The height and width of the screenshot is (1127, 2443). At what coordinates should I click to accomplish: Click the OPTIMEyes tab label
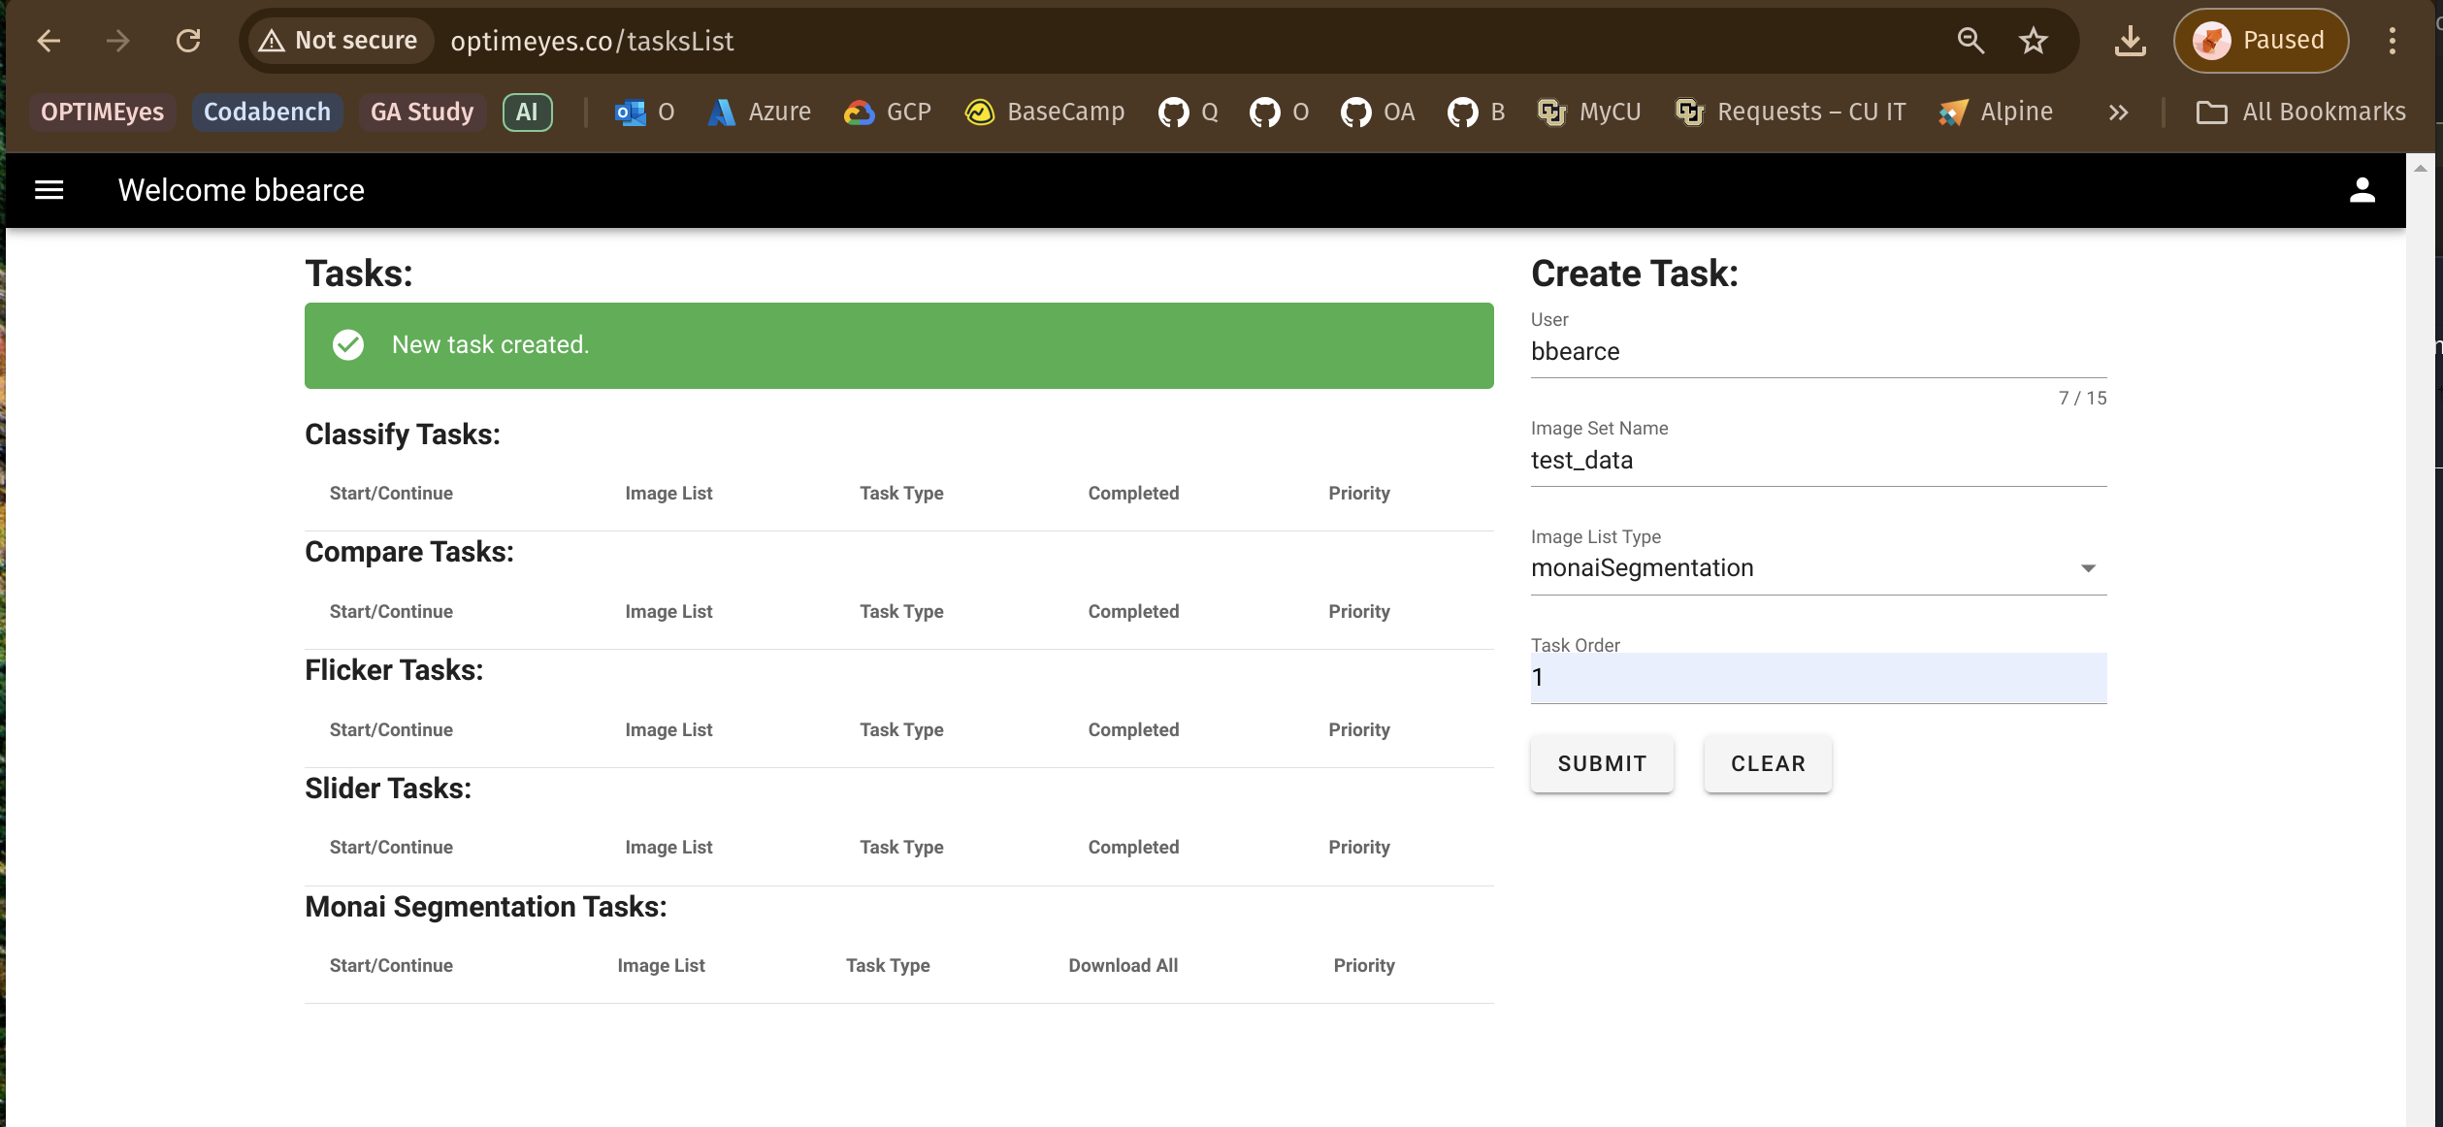(x=101, y=109)
